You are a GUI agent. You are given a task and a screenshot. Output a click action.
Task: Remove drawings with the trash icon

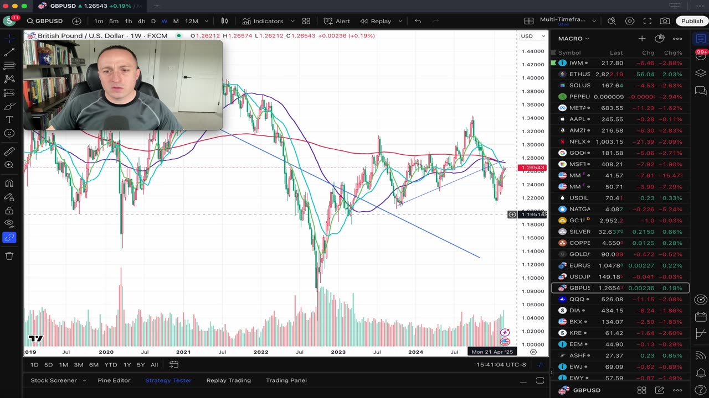coord(9,255)
